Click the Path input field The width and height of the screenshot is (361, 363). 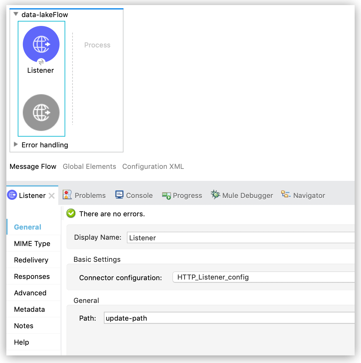click(222, 318)
